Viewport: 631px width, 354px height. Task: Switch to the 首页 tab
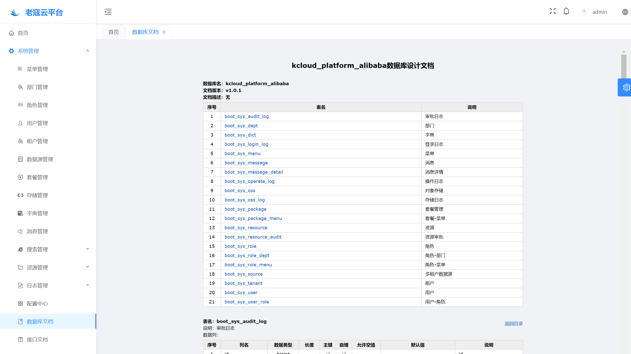pos(113,32)
